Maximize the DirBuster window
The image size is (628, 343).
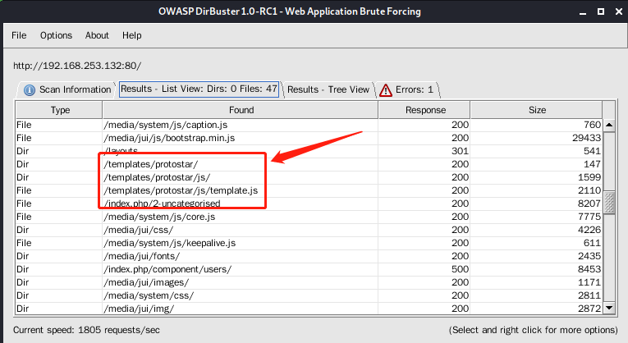tap(601, 11)
